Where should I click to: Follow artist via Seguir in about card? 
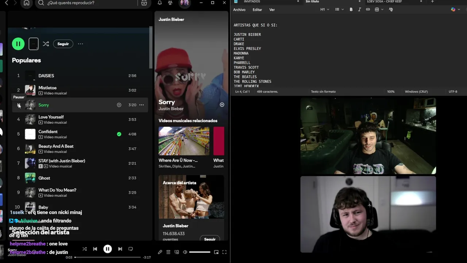tap(210, 239)
